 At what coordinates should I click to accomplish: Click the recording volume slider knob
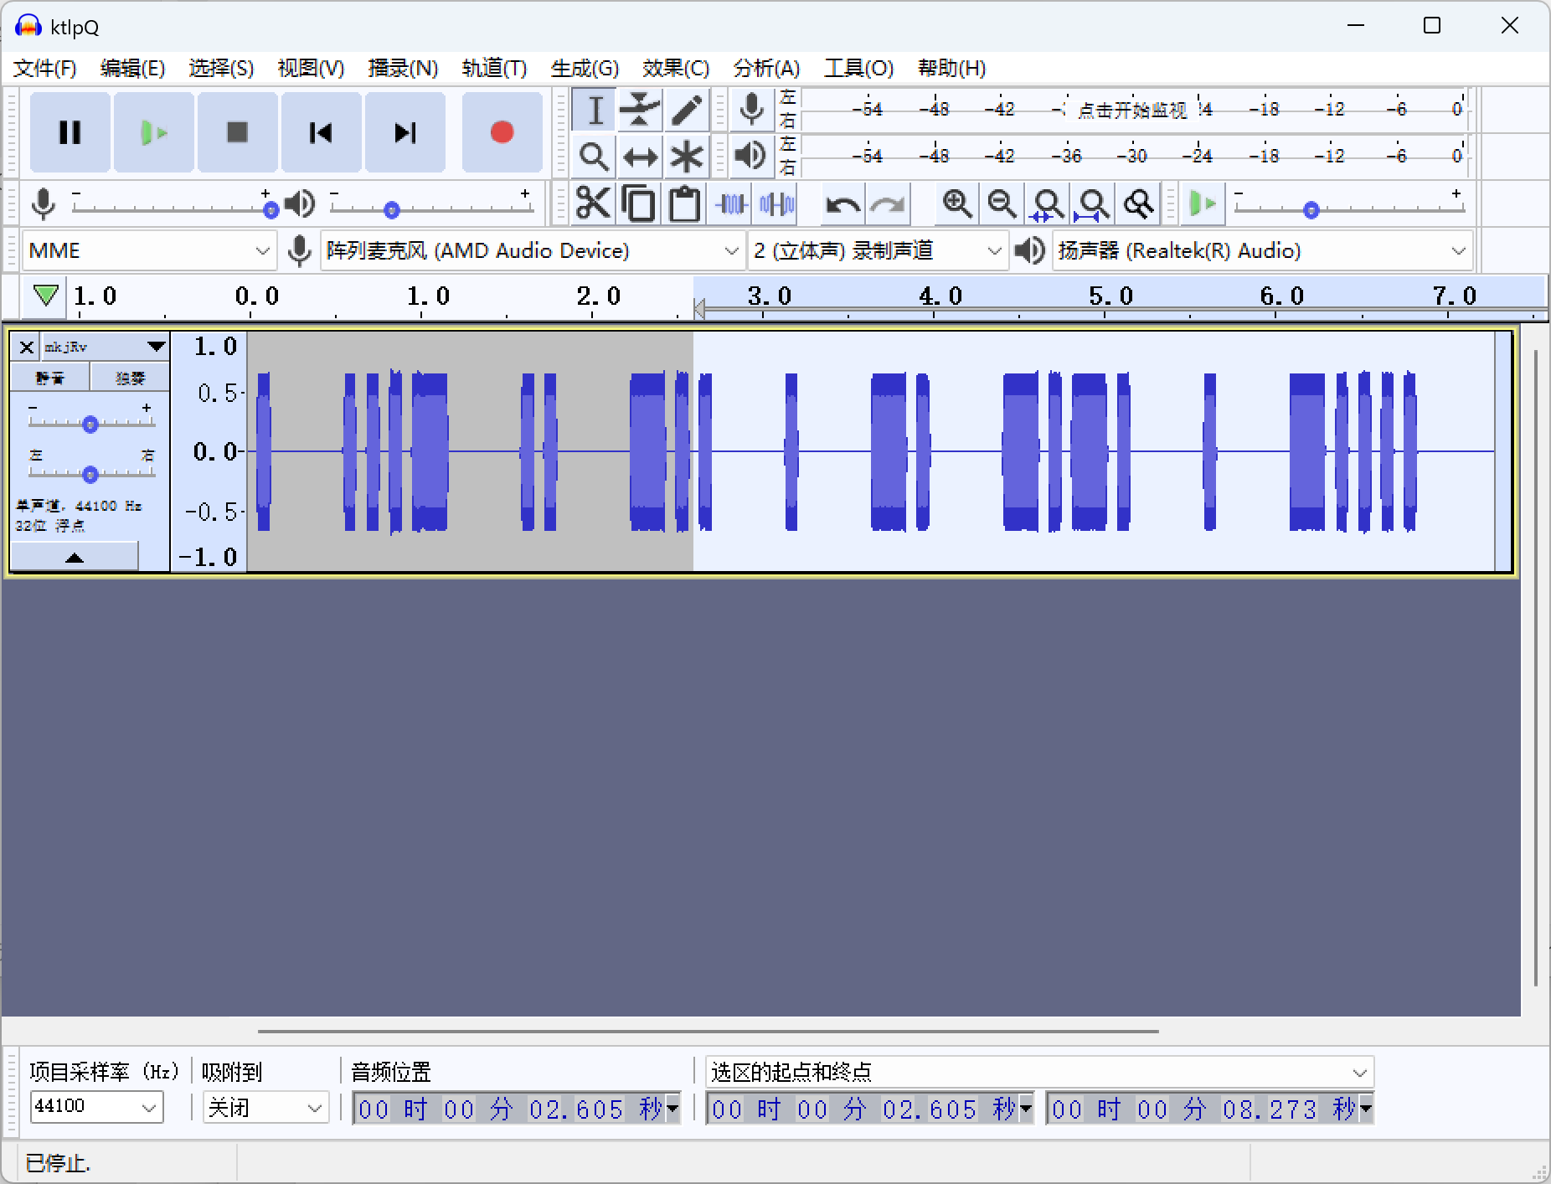click(x=271, y=210)
